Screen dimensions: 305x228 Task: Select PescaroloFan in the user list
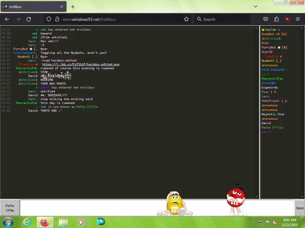(272, 79)
